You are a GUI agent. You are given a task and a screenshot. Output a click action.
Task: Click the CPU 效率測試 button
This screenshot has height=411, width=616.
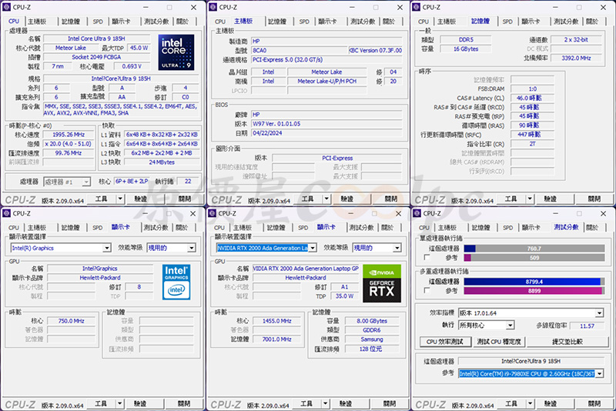pos(445,342)
